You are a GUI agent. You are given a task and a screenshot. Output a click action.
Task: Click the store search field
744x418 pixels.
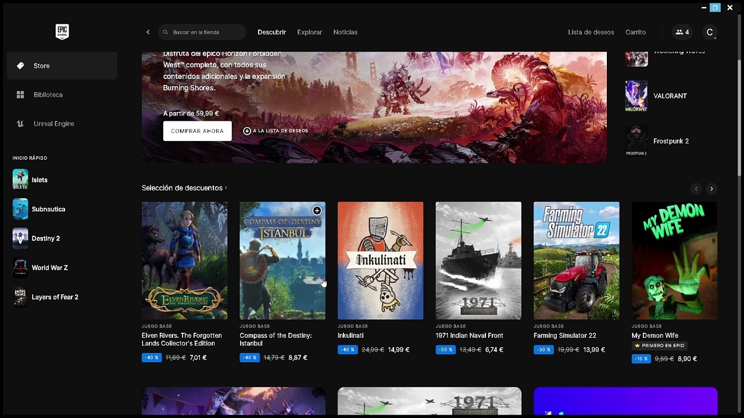pos(202,32)
